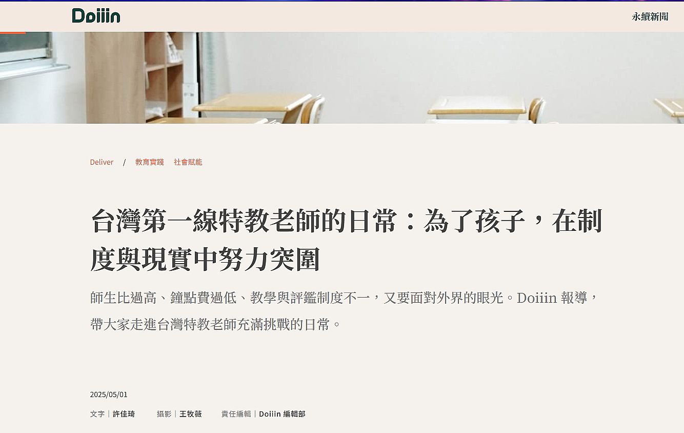Click the orange reading progress bar
This screenshot has height=433, width=684.
(x=13, y=33)
